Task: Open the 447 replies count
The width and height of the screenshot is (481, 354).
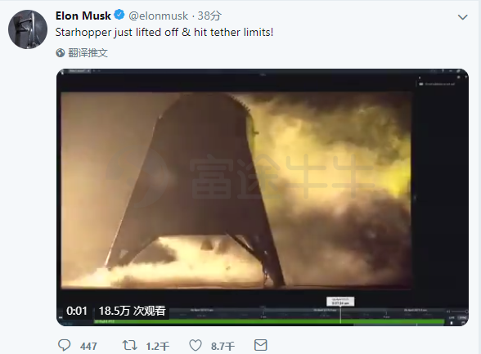Action: click(x=88, y=347)
